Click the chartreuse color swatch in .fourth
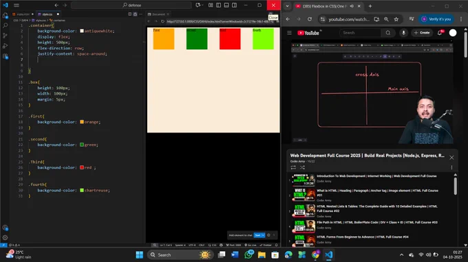The image size is (468, 262). tap(82, 191)
